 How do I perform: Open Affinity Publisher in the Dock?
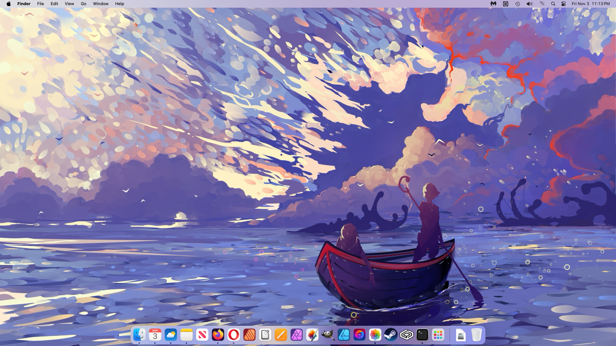[249, 335]
